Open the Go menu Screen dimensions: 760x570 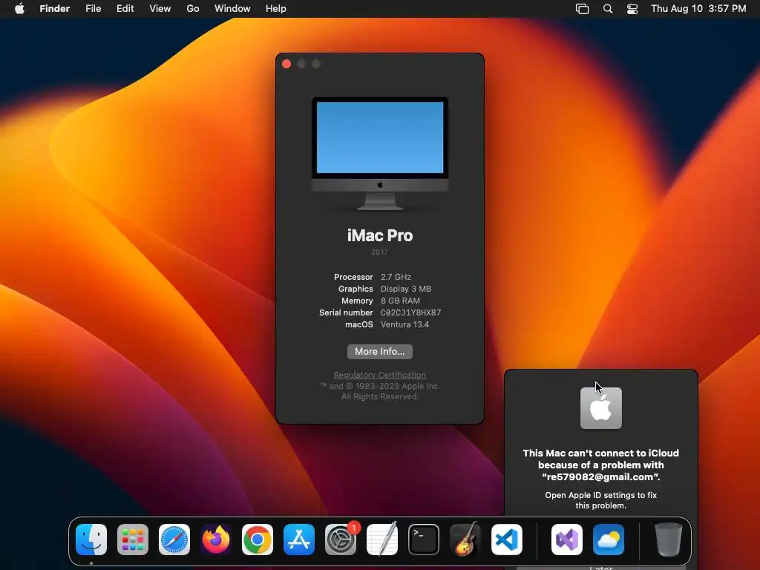point(193,9)
